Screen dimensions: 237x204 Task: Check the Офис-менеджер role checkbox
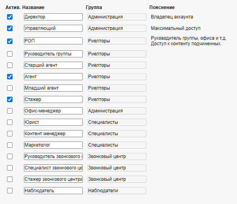coord(10,111)
